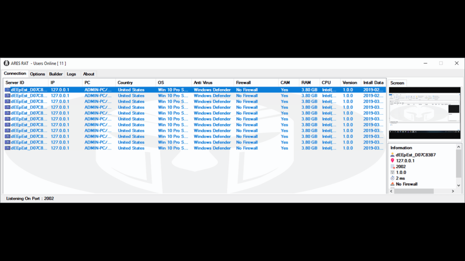Sort by the IP column header
Screen dimensions: 465x261
pos(65,82)
